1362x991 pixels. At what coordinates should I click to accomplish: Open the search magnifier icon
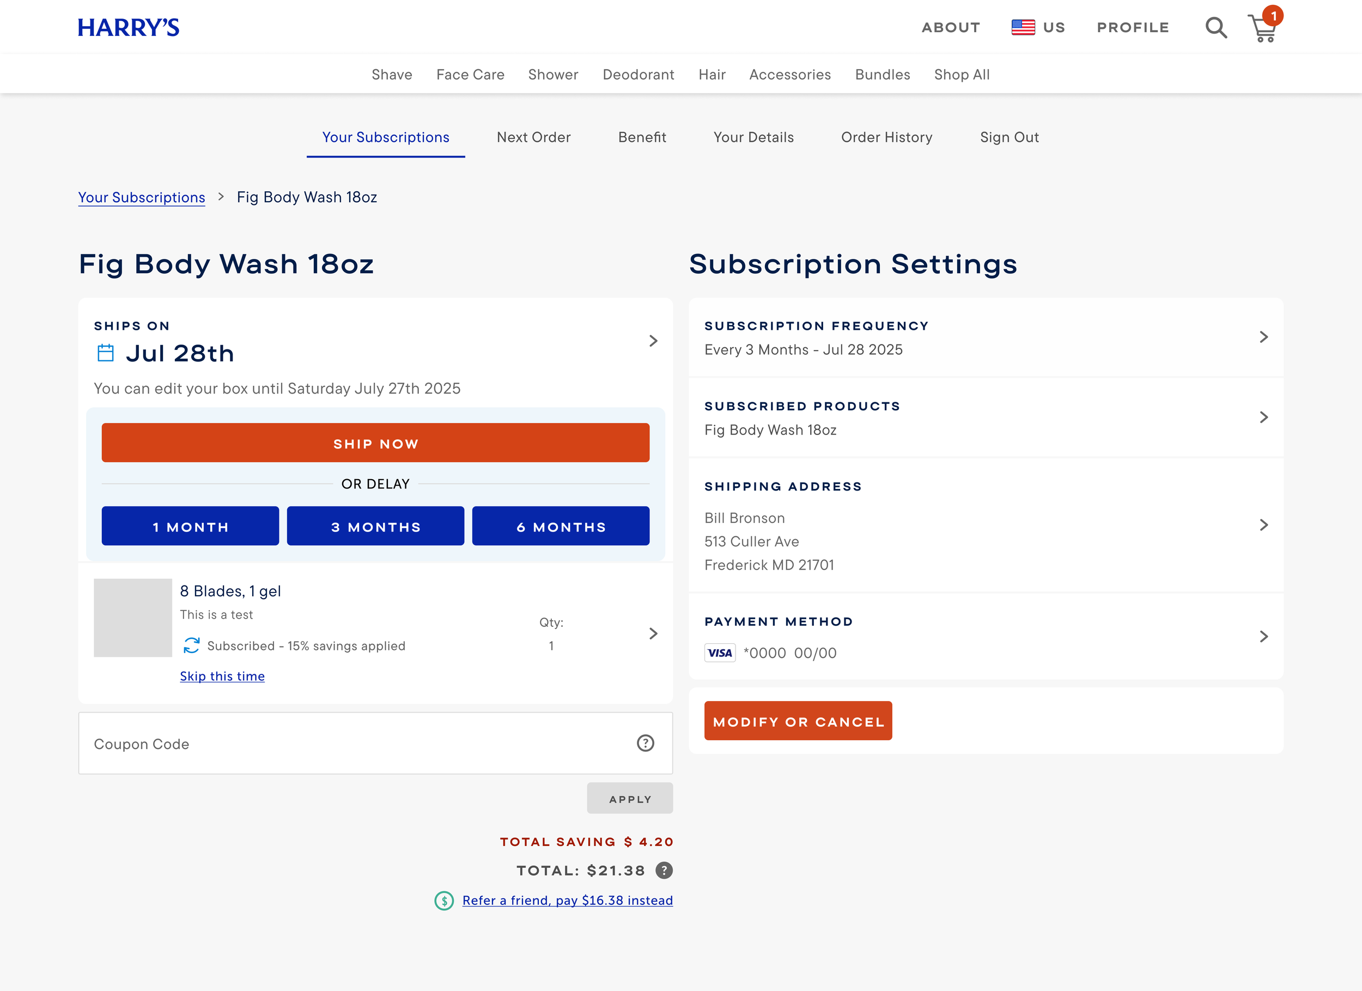[1215, 27]
